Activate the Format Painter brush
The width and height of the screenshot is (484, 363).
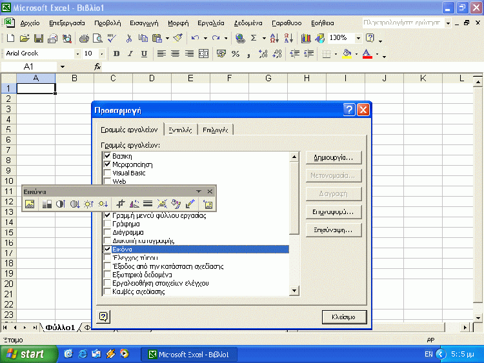coord(178,38)
